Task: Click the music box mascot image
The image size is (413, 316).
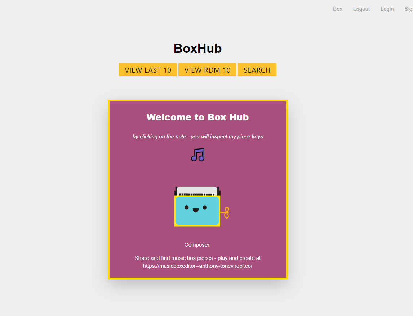Action: pos(202,206)
